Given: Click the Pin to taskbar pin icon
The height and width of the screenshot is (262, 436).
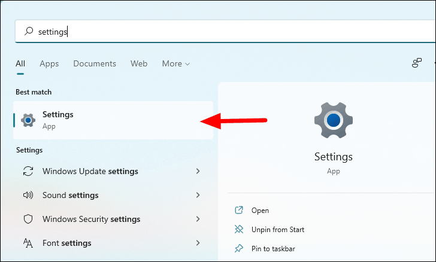Looking at the screenshot, I should tap(239, 248).
